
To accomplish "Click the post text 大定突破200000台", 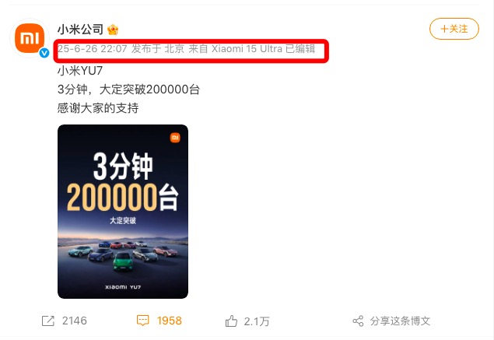I will click(149, 89).
